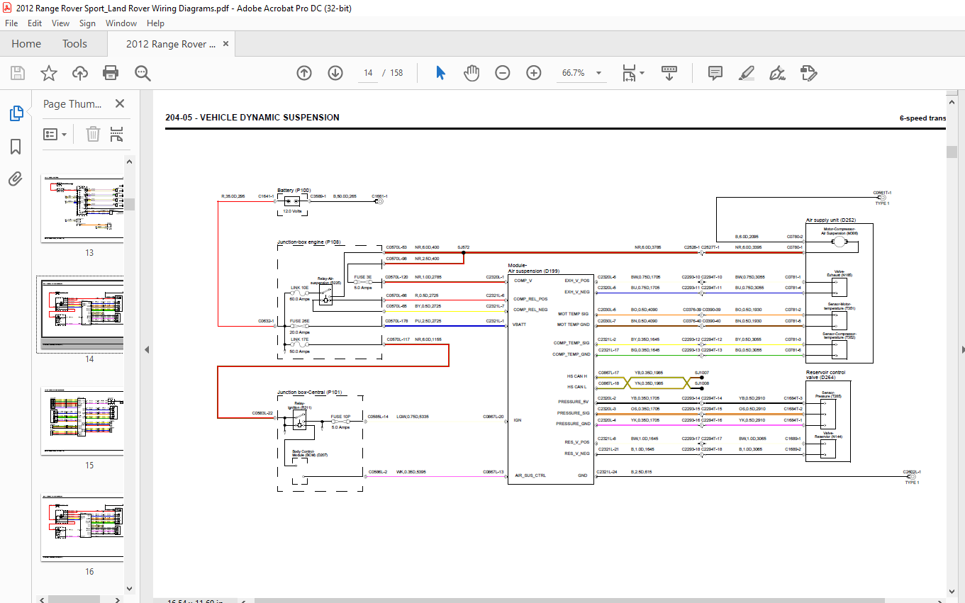Open the Help menu
Viewport: 965px width, 603px height.
[x=155, y=23]
